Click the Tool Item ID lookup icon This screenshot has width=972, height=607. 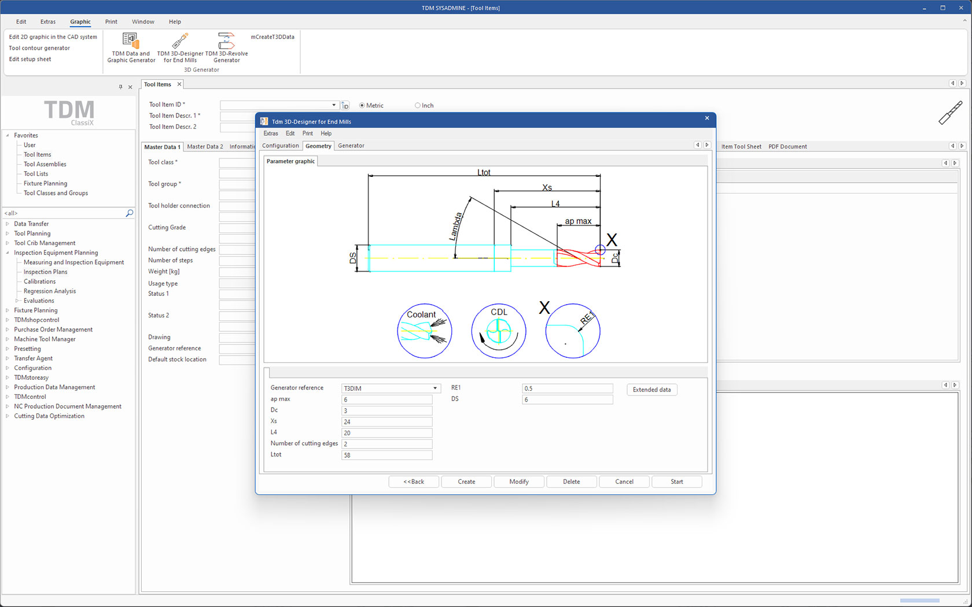click(345, 105)
